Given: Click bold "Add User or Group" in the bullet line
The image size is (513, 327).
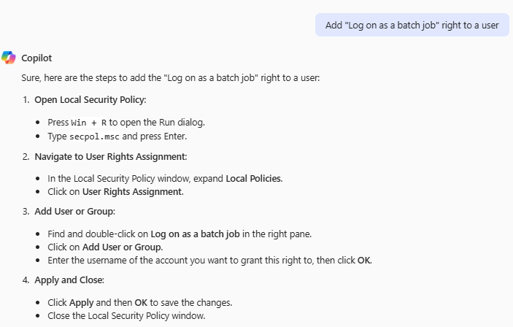Looking at the screenshot, I should click(122, 247).
